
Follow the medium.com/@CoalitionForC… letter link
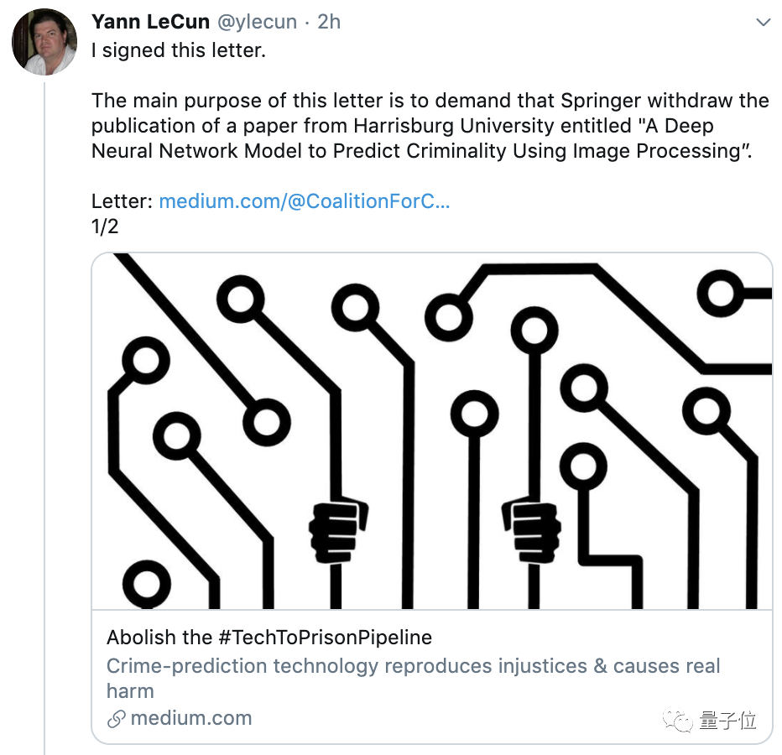304,201
